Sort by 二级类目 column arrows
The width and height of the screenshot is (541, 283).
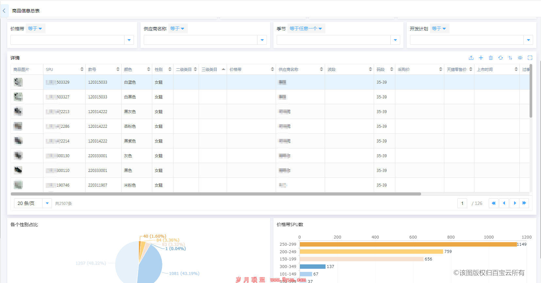195,69
